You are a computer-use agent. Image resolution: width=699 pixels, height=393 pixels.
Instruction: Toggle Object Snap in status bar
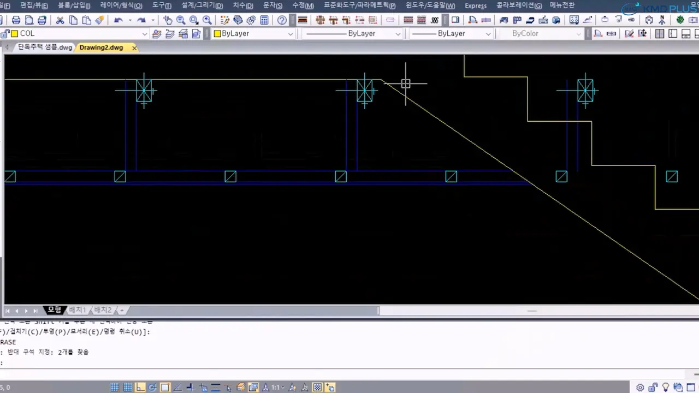[x=165, y=388]
